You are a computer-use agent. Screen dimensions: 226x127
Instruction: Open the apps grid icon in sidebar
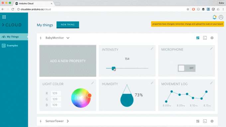tap(4, 17)
